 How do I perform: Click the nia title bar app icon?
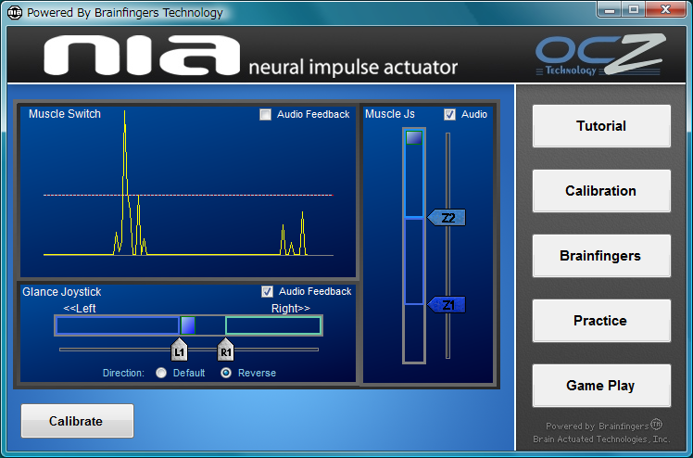point(15,12)
